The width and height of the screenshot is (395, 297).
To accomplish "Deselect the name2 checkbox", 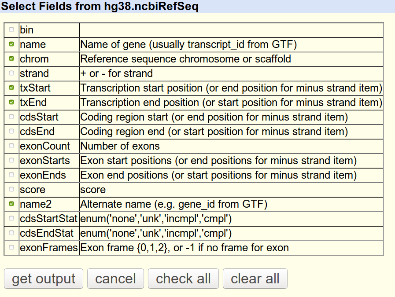I will click(11, 204).
